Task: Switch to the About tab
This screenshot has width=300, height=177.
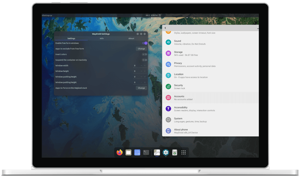Action: click(131, 38)
